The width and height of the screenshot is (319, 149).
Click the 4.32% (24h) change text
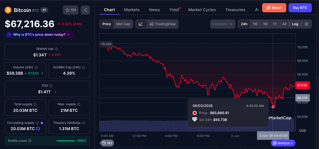click(x=70, y=24)
